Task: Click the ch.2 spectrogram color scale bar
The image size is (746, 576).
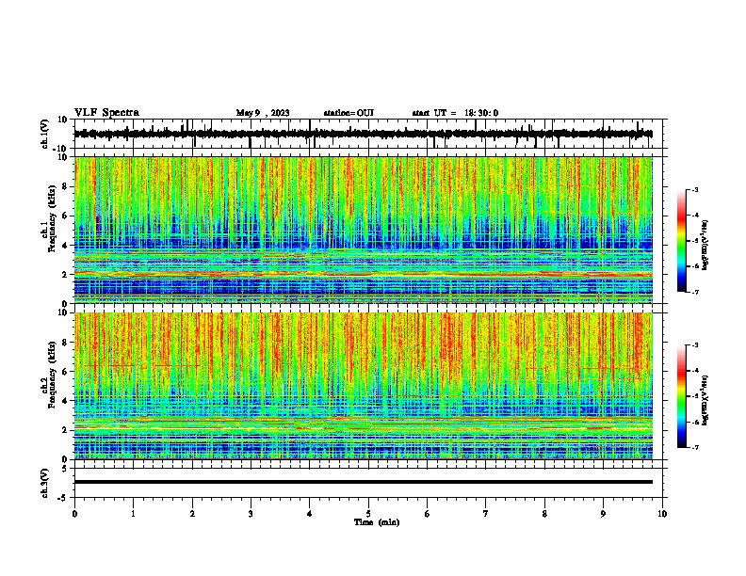Action: (x=682, y=396)
